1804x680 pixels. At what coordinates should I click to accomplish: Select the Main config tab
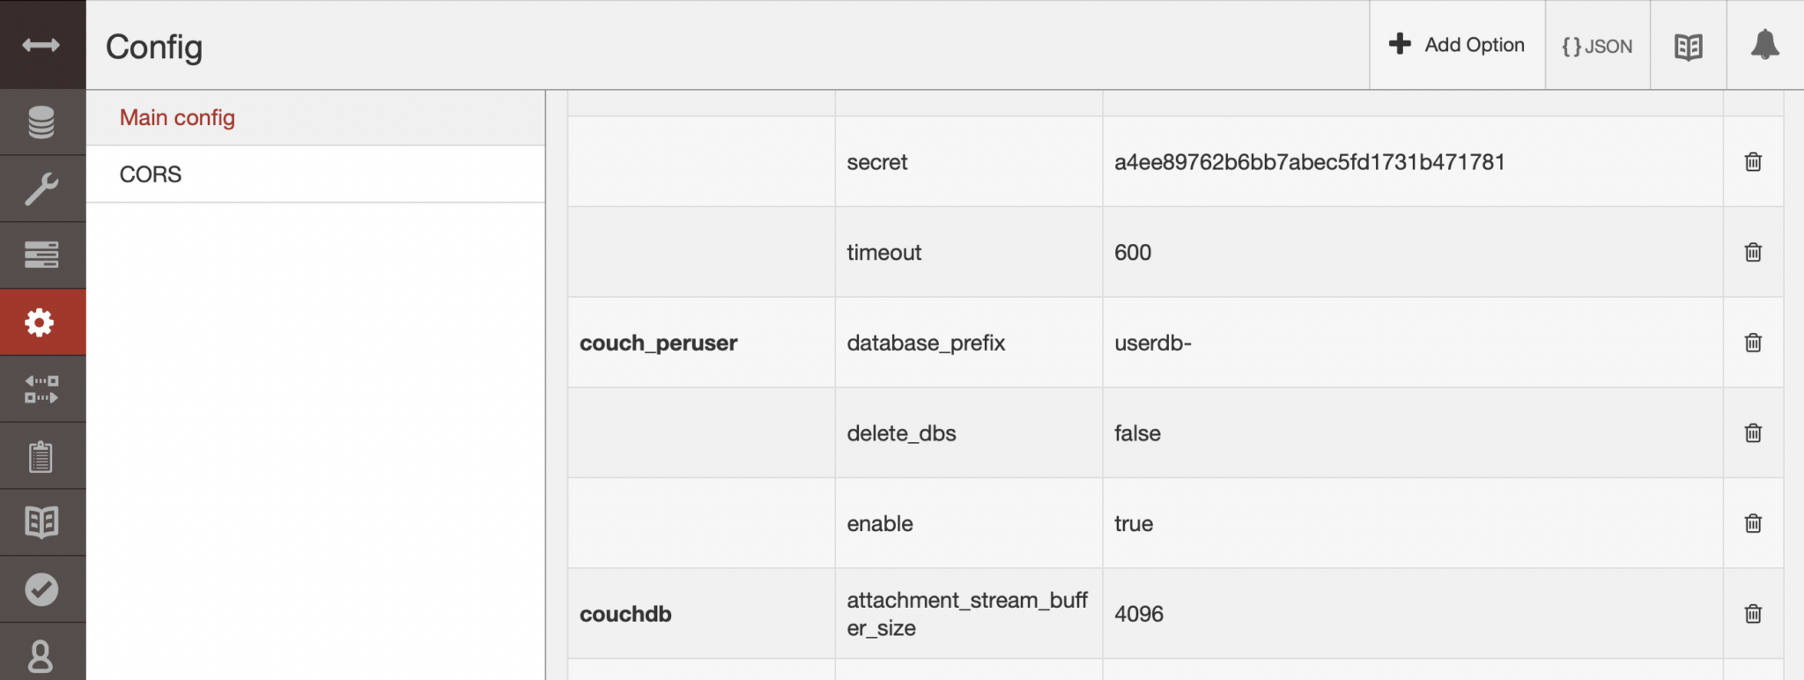point(177,117)
